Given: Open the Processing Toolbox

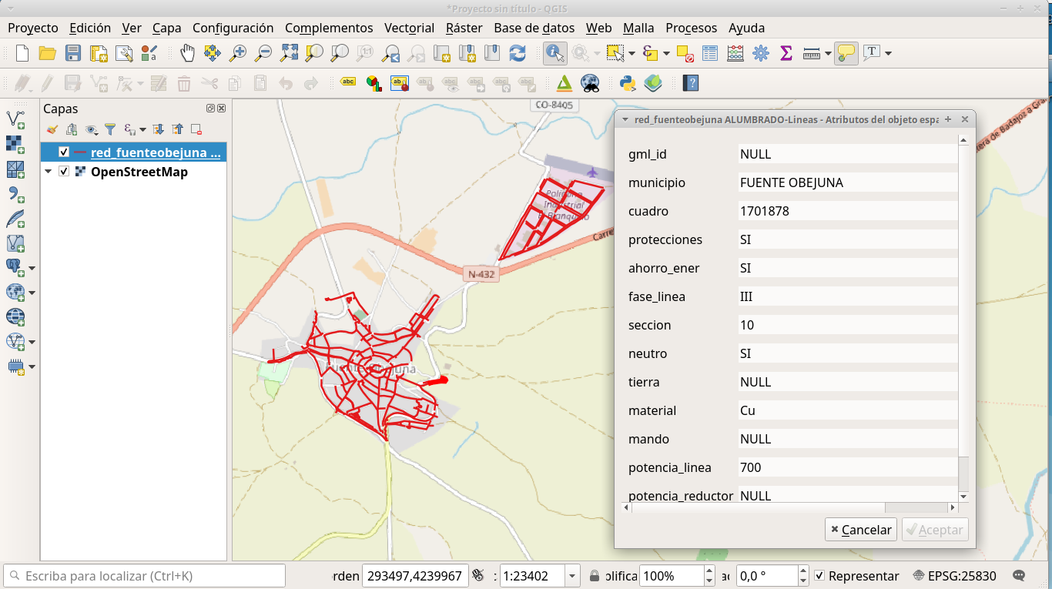Looking at the screenshot, I should click(760, 53).
